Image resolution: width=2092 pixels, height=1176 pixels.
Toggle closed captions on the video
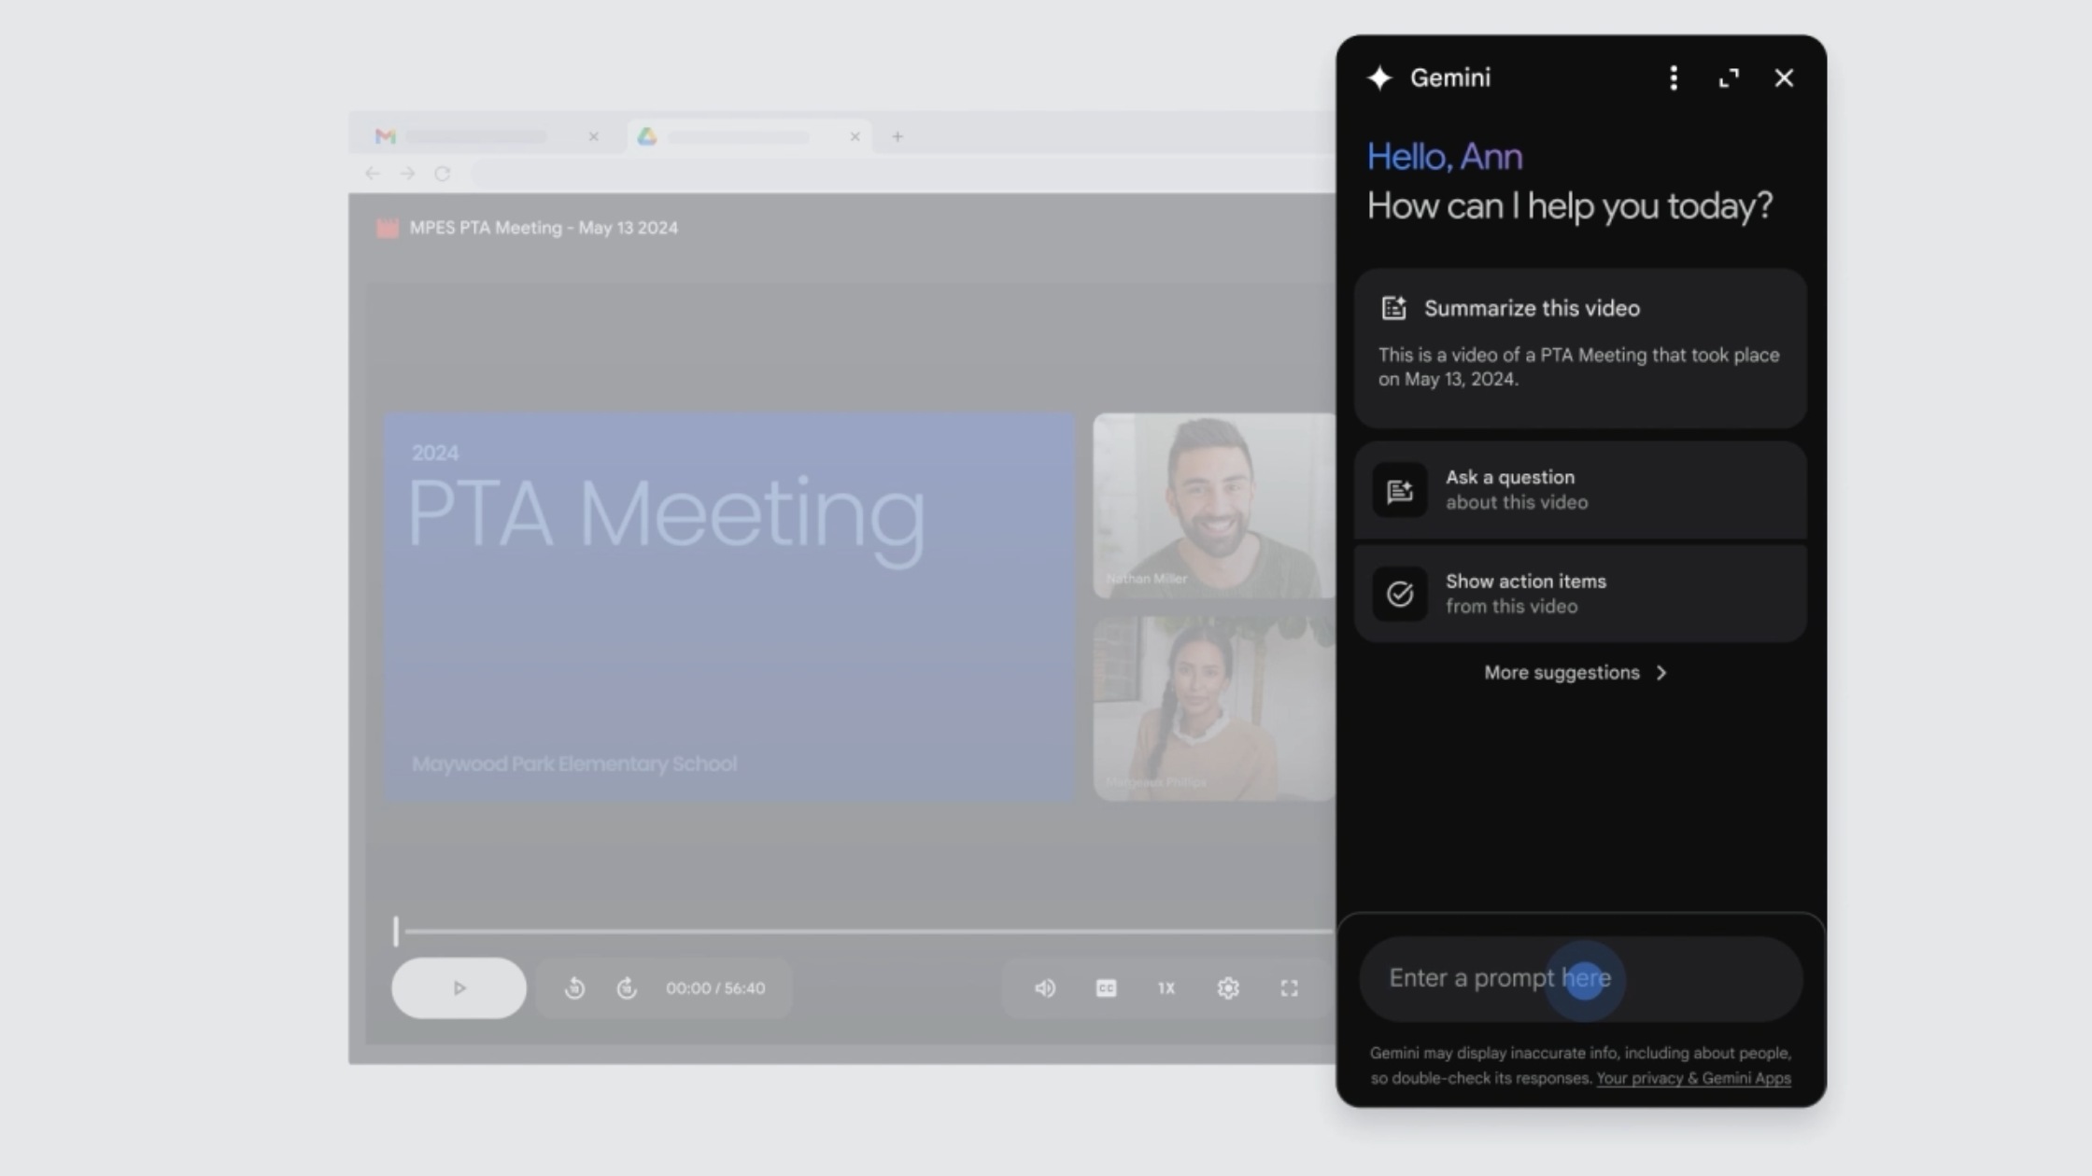(1106, 988)
